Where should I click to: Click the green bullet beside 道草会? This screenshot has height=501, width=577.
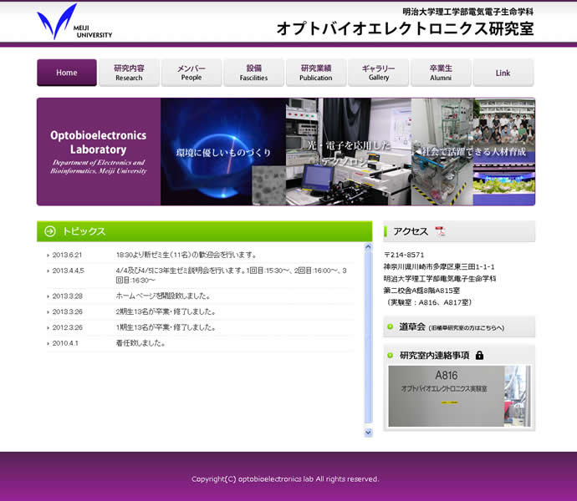pyautogui.click(x=390, y=326)
